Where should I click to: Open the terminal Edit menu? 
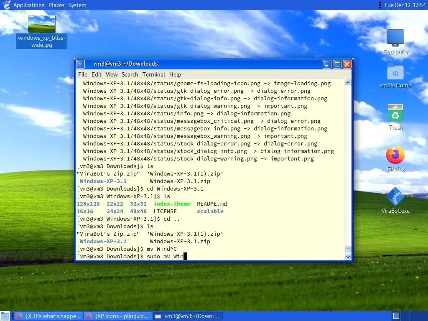(x=97, y=74)
